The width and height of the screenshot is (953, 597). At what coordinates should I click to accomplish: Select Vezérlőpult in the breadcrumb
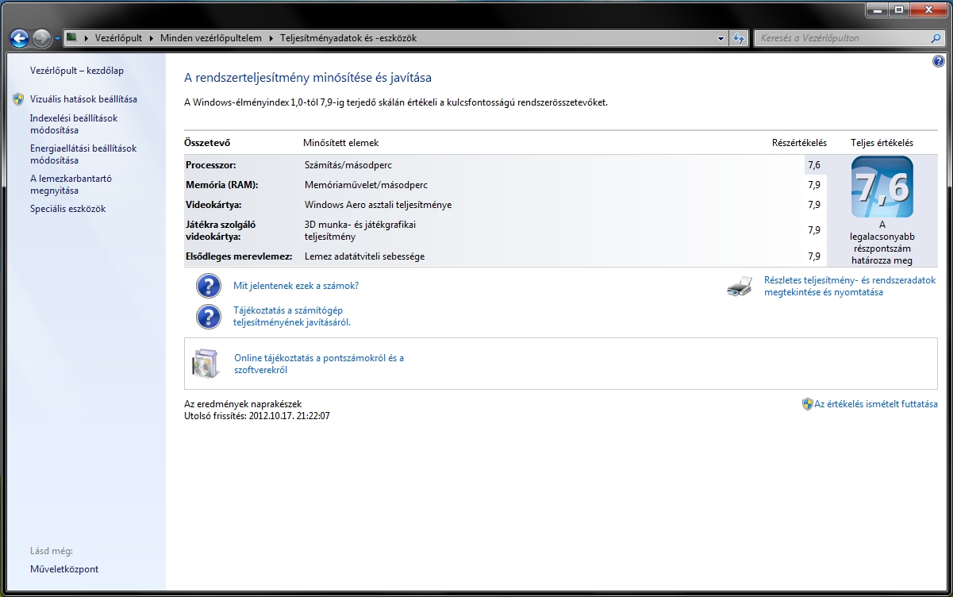coord(120,37)
